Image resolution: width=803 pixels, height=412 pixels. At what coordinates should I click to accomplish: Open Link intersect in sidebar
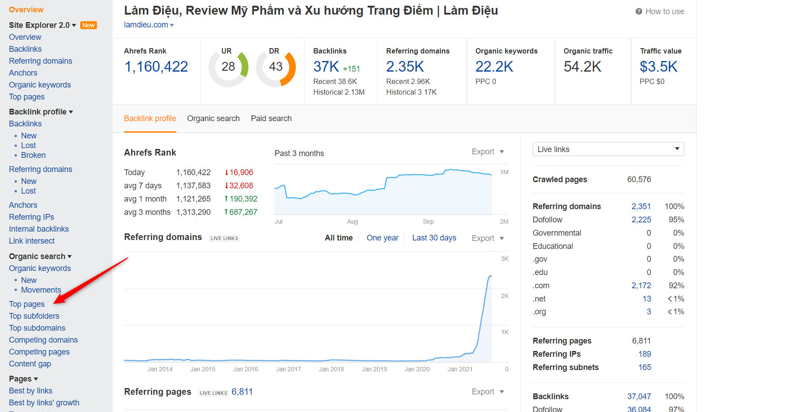click(x=32, y=241)
